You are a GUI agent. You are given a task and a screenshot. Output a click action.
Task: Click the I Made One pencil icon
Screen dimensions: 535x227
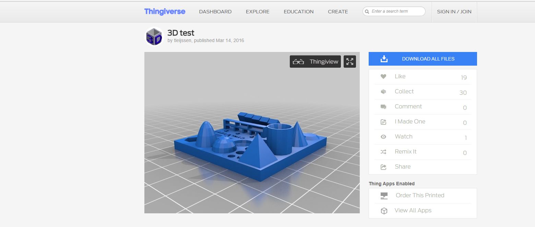coord(383,122)
